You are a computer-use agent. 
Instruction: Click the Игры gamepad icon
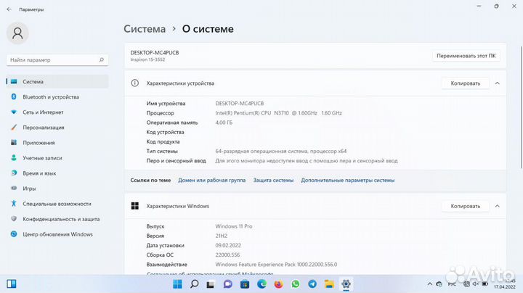coord(14,188)
